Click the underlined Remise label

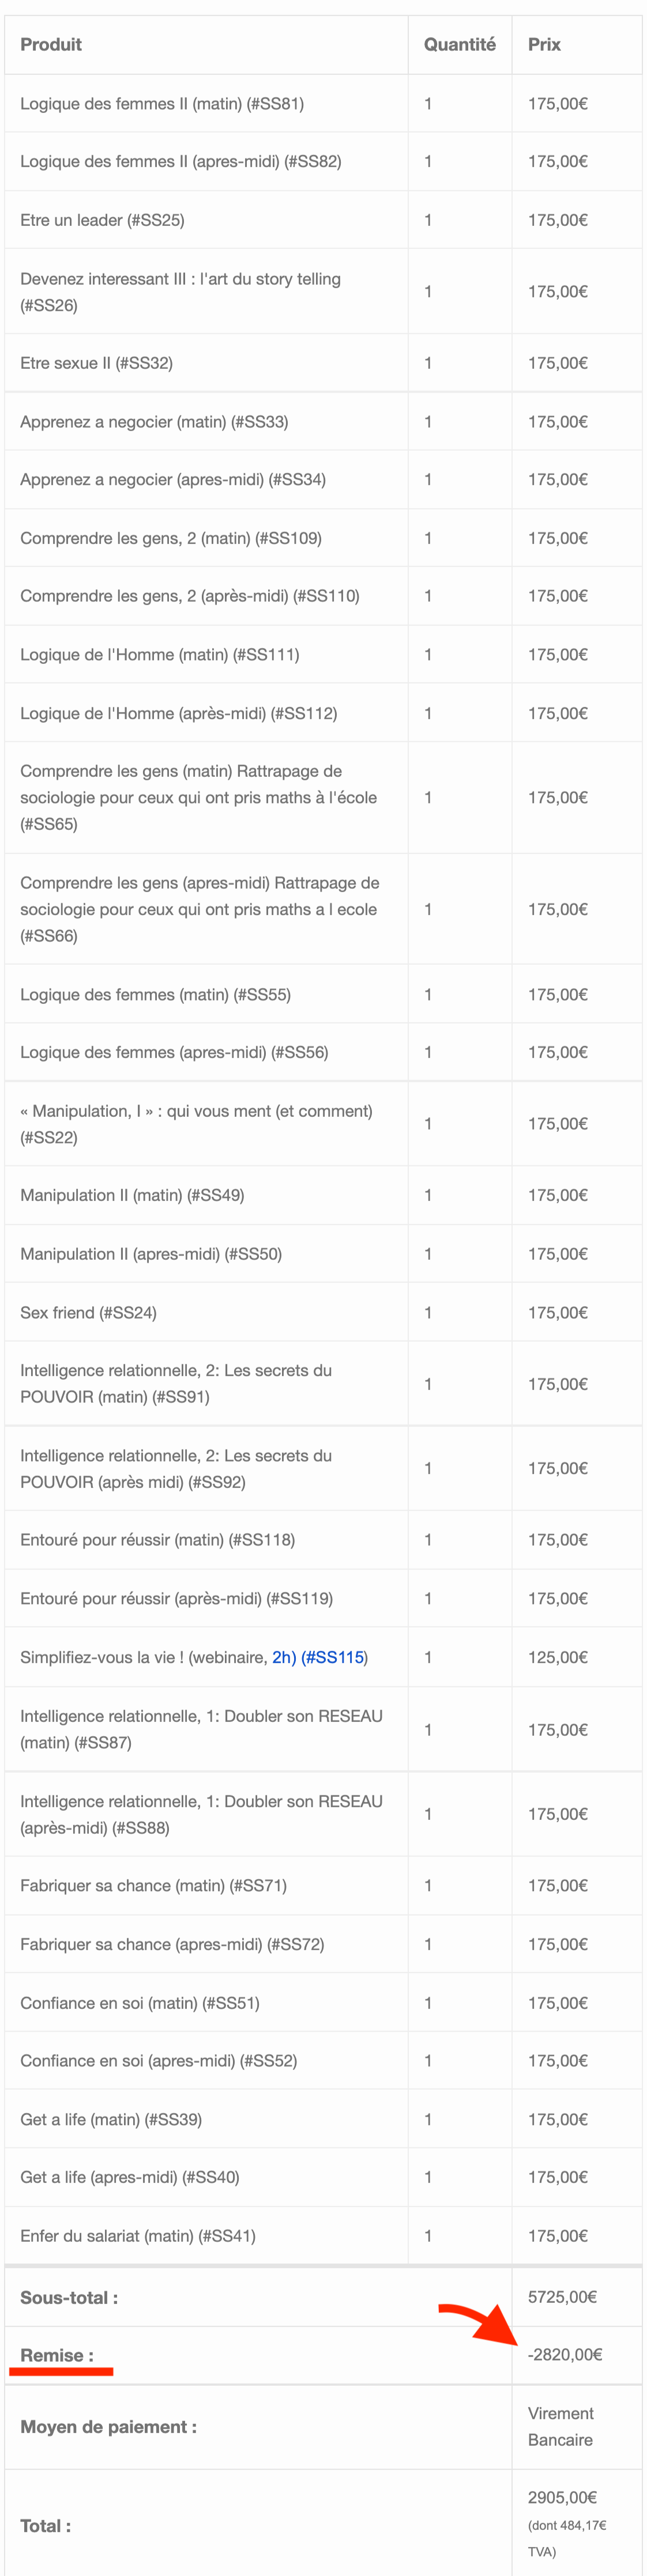click(57, 2355)
